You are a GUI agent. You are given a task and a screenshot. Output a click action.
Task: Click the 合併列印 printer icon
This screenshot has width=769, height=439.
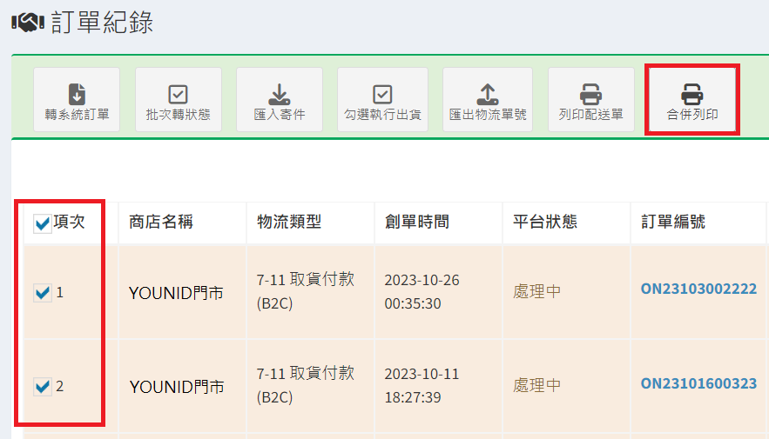tap(692, 94)
